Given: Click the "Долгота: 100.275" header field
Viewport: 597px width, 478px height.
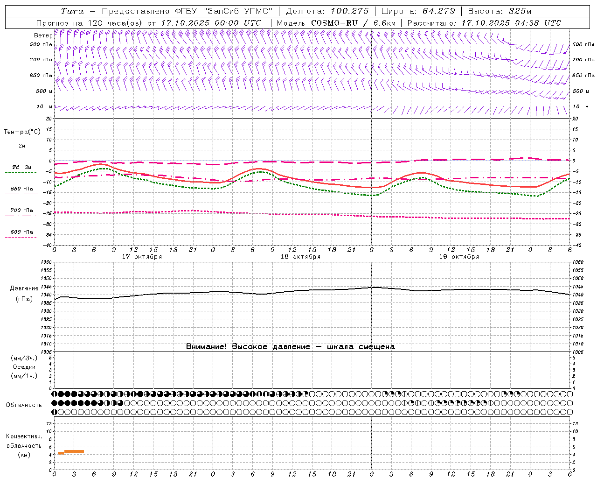Looking at the screenshot, I should pos(327,11).
